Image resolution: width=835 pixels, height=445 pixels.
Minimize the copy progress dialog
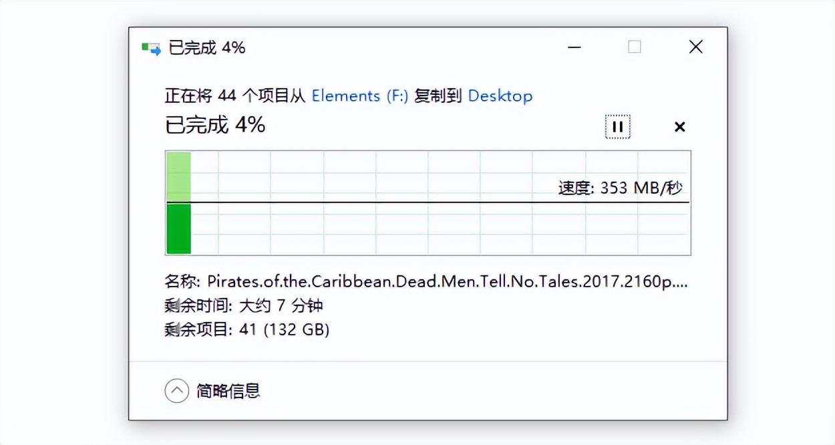(573, 47)
